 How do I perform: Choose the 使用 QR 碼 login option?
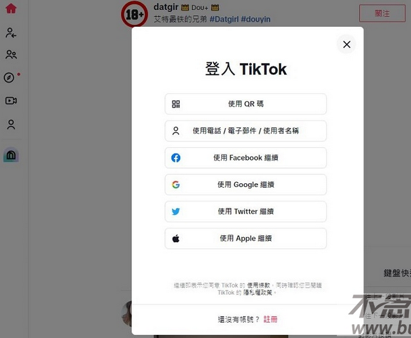(245, 104)
